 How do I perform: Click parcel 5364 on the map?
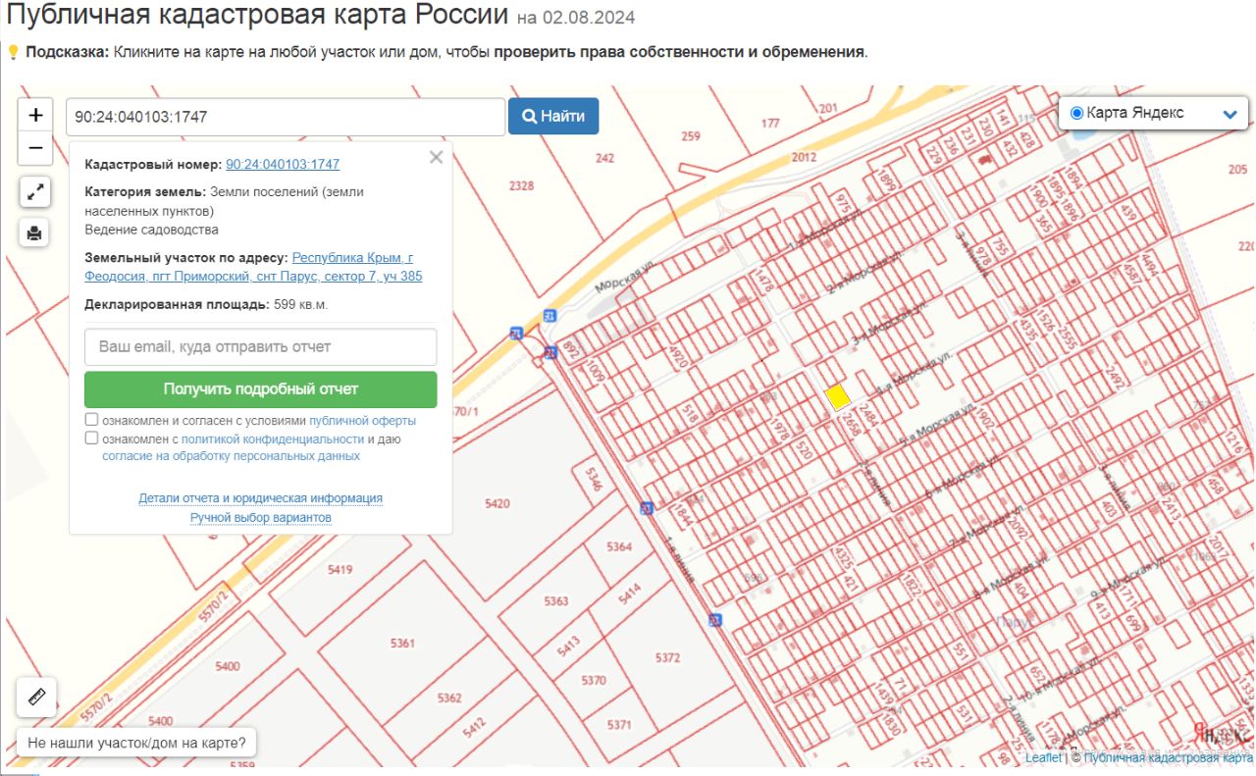619,546
